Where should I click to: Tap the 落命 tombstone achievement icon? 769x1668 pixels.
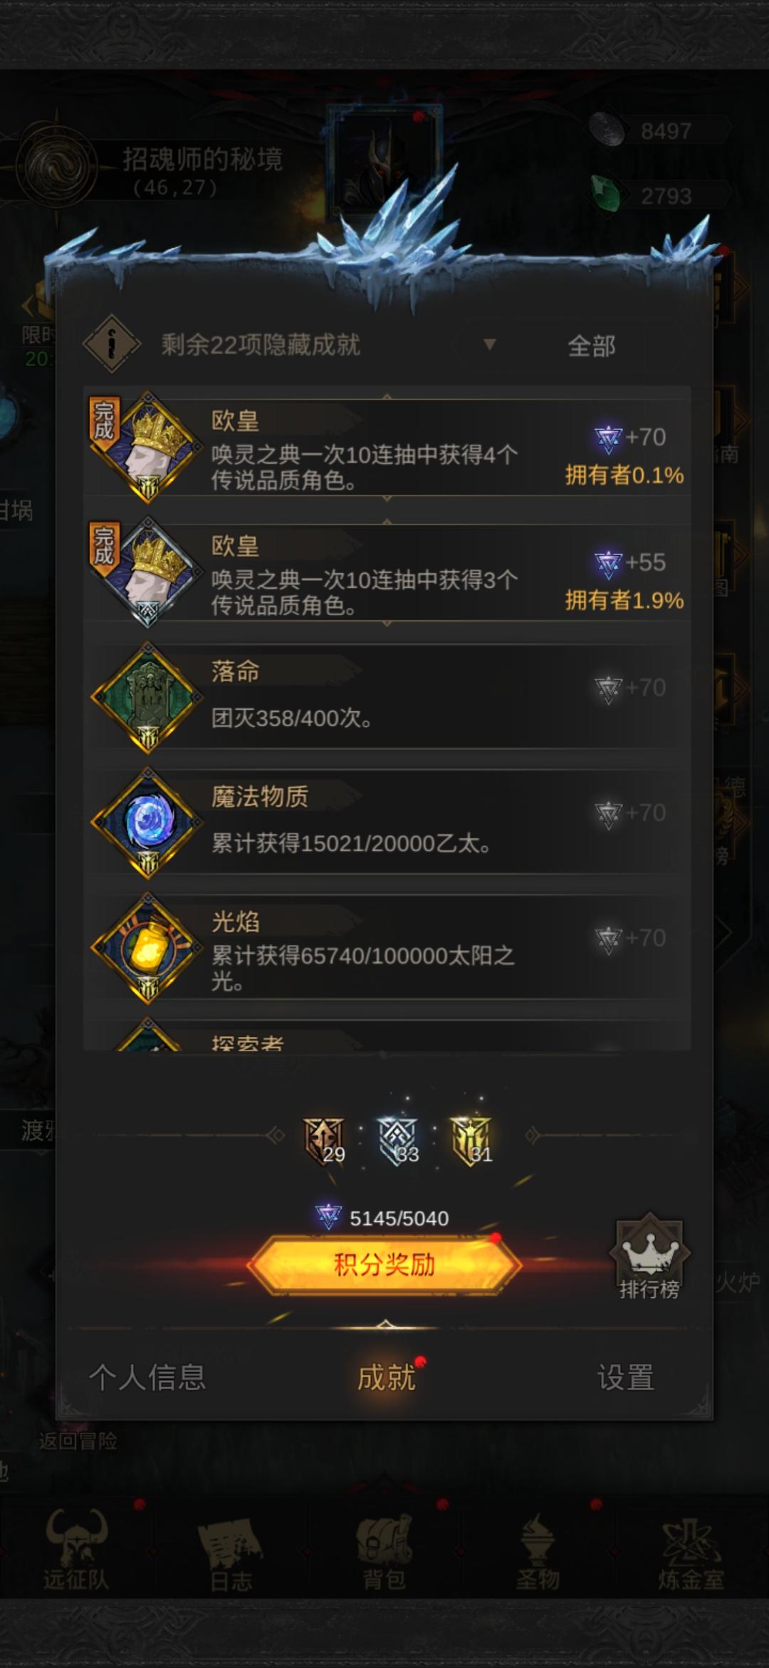[x=147, y=698]
